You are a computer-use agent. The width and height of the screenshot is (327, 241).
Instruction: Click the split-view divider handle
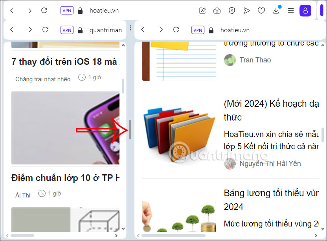click(x=130, y=130)
